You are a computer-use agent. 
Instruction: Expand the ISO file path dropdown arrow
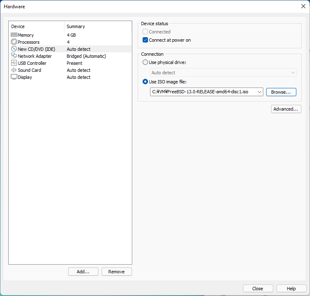point(260,92)
